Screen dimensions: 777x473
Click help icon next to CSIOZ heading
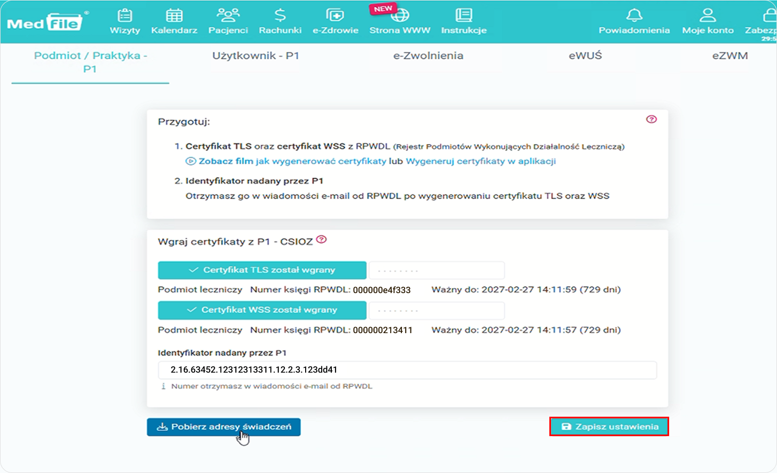click(x=321, y=240)
